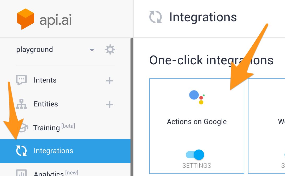Add a new entity with plus
This screenshot has height=176, width=285.
tap(110, 105)
